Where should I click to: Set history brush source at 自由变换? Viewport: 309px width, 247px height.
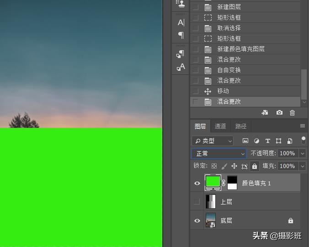195,70
